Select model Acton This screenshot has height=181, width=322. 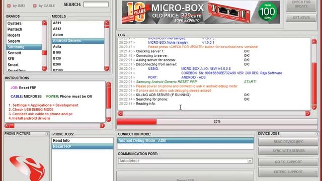coord(78,35)
